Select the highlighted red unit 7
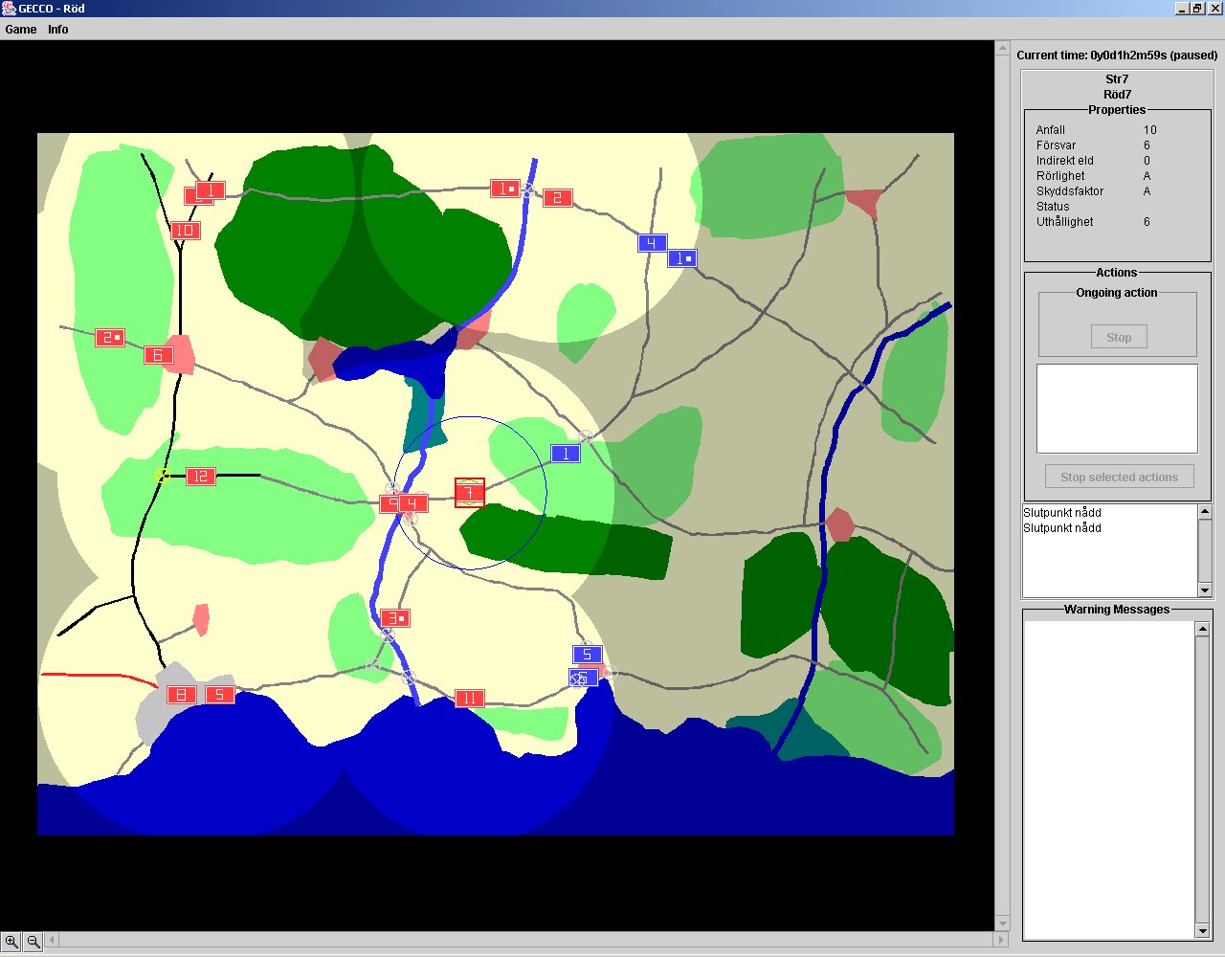This screenshot has width=1225, height=957. (469, 493)
